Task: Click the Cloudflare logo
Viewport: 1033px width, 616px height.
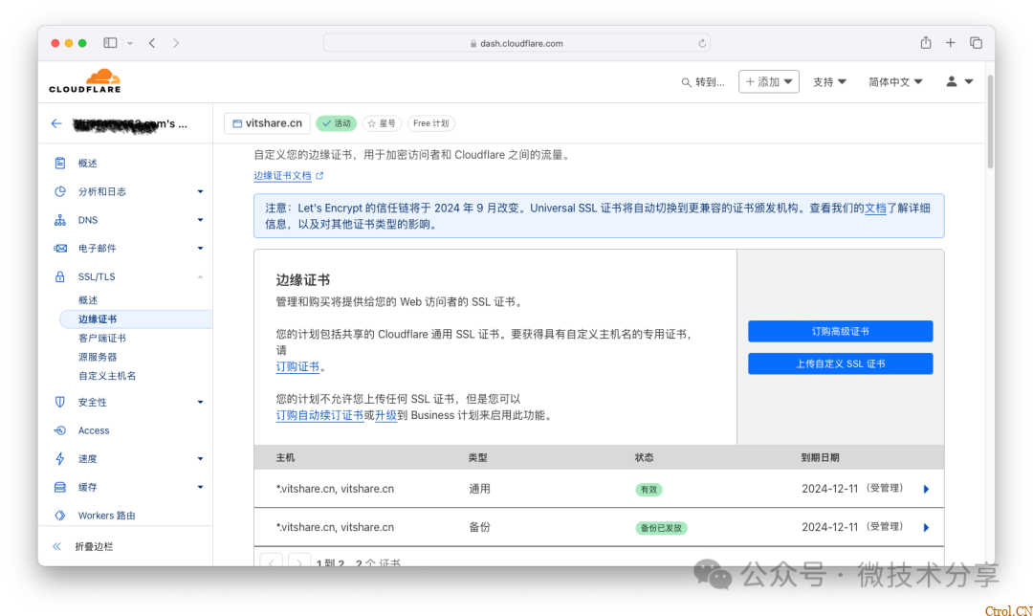Action: pyautogui.click(x=85, y=81)
